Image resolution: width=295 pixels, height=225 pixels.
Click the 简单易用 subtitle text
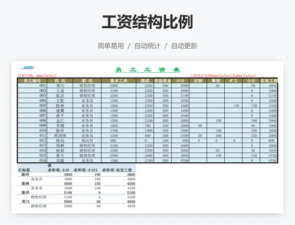tap(111, 46)
